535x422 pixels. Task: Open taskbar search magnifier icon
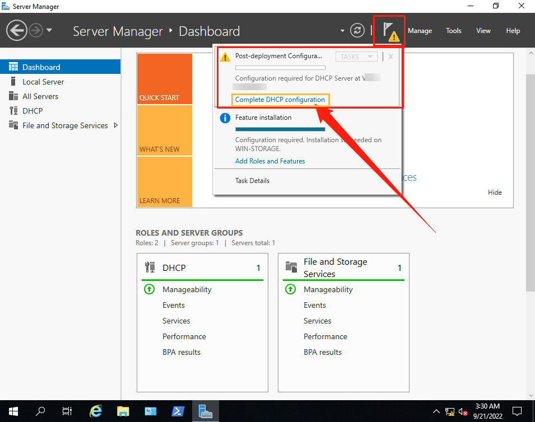[x=40, y=411]
